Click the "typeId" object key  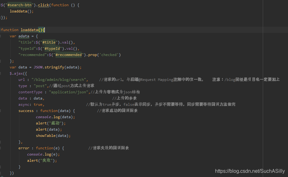[x=27, y=49]
